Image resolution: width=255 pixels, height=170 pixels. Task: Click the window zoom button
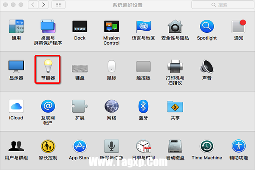21,5
